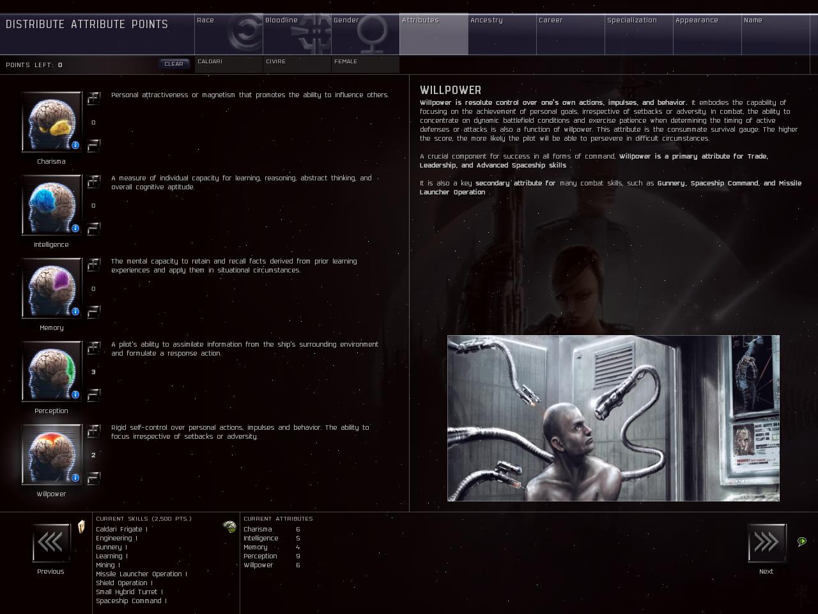The image size is (818, 614).
Task: Go to the Bloodline tab
Action: pos(297,34)
